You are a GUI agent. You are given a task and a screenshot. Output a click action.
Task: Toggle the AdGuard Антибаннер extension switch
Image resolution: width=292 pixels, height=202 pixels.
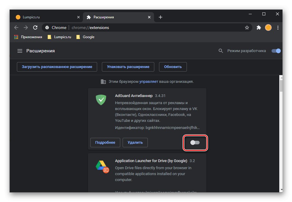click(x=195, y=143)
